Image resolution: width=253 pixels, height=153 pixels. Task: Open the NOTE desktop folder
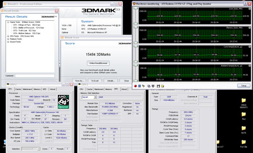[244, 130]
